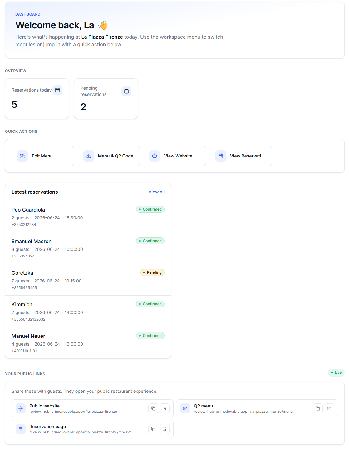The image size is (349, 449).
Task: Click the Pending status badge for Goretzka
Action: coord(152,272)
